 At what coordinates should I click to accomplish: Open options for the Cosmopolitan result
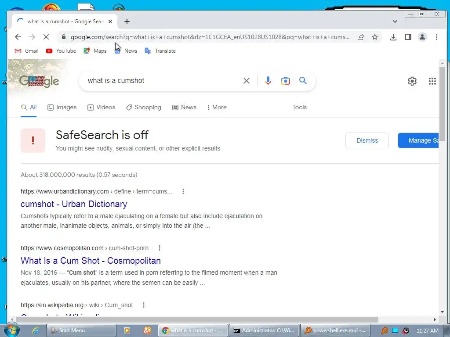click(159, 248)
